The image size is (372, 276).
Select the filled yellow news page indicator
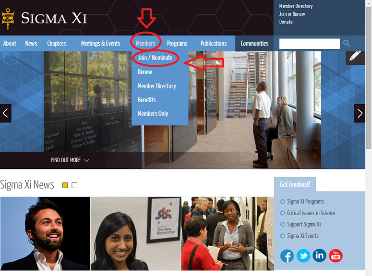click(65, 185)
